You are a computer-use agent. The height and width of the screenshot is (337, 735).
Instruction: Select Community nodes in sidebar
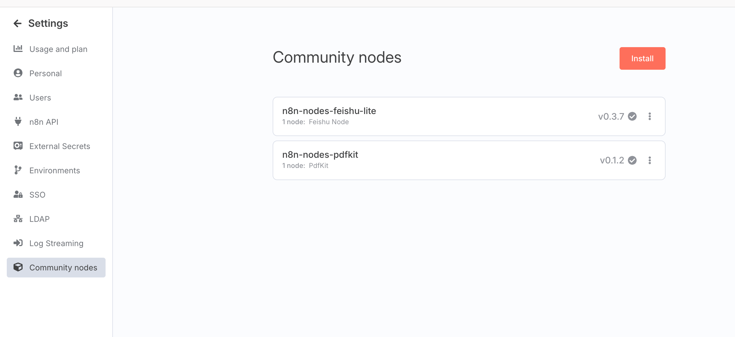point(56,267)
